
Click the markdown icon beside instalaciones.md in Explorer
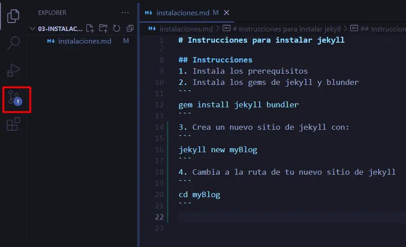click(51, 41)
